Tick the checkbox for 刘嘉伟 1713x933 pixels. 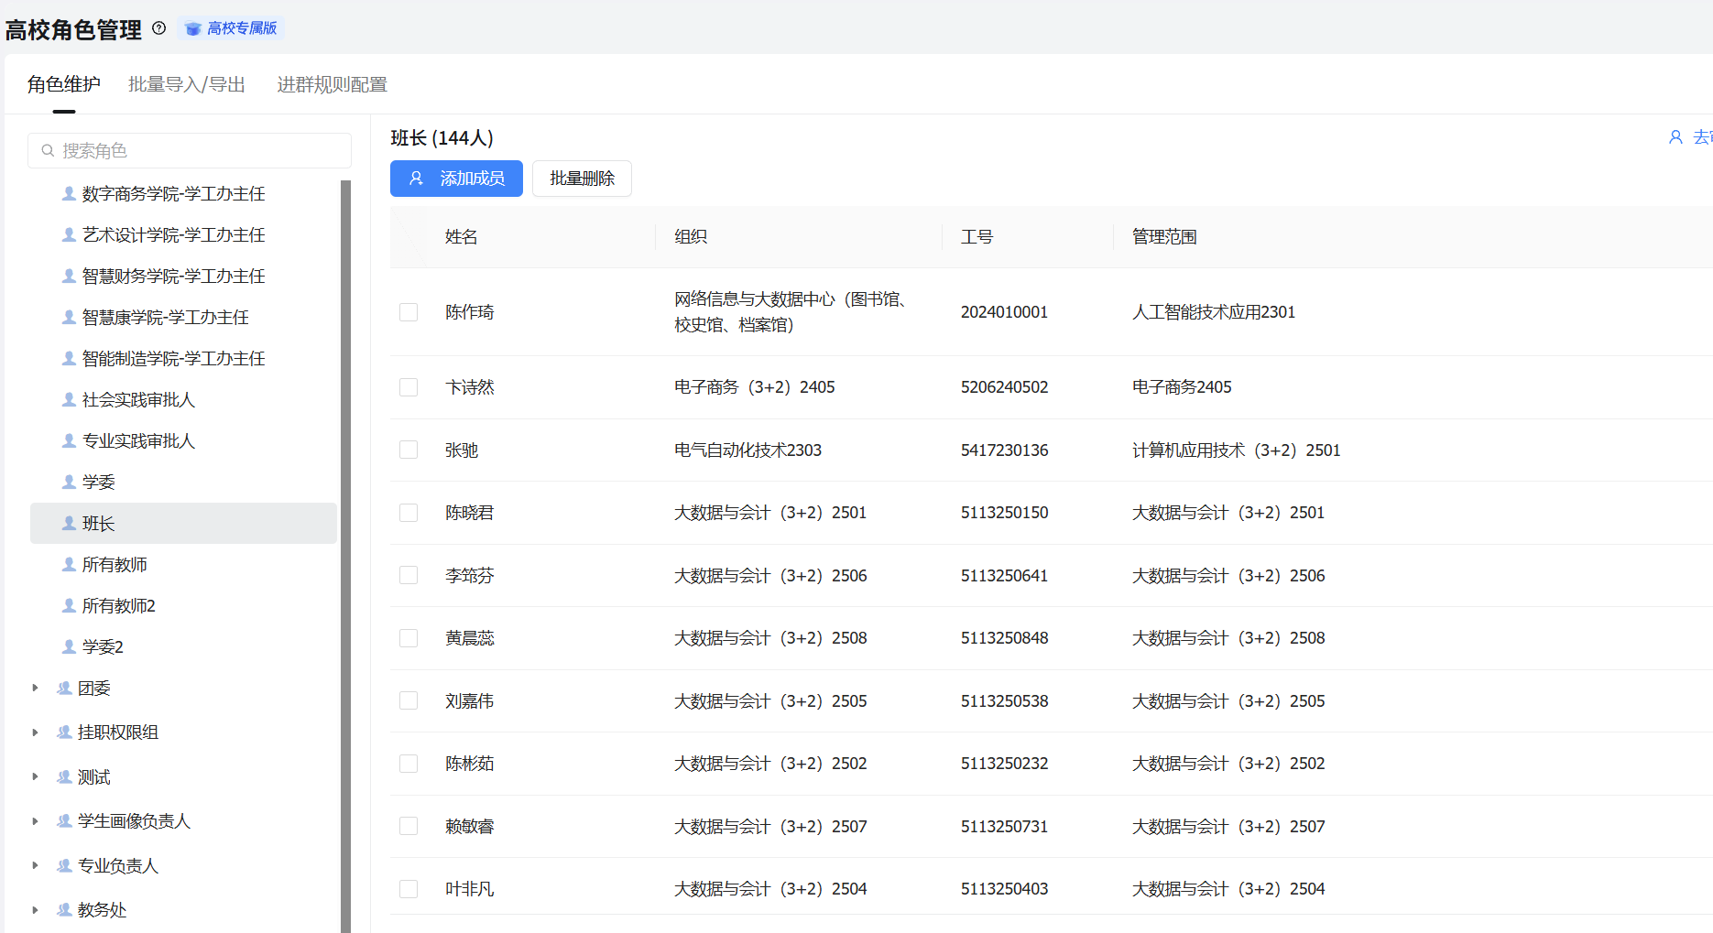coord(409,700)
